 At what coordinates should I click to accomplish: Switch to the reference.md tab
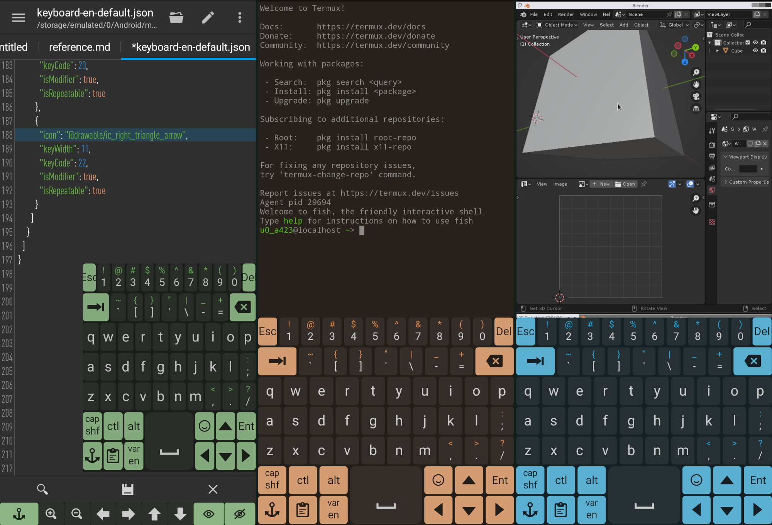pos(80,47)
